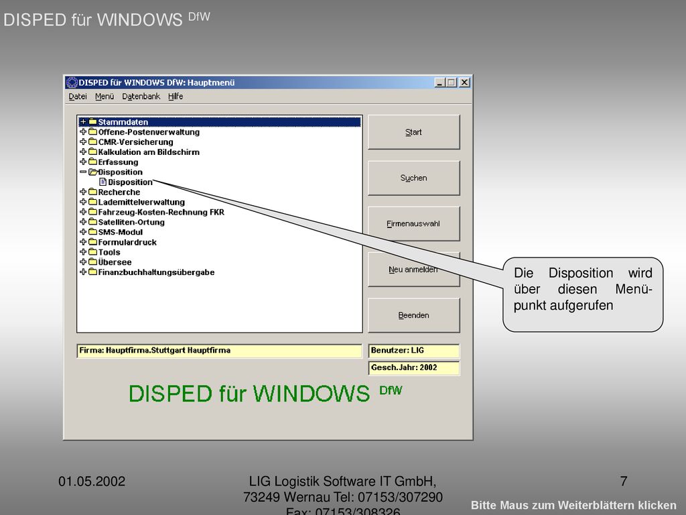Expand the Tools node

click(x=83, y=252)
